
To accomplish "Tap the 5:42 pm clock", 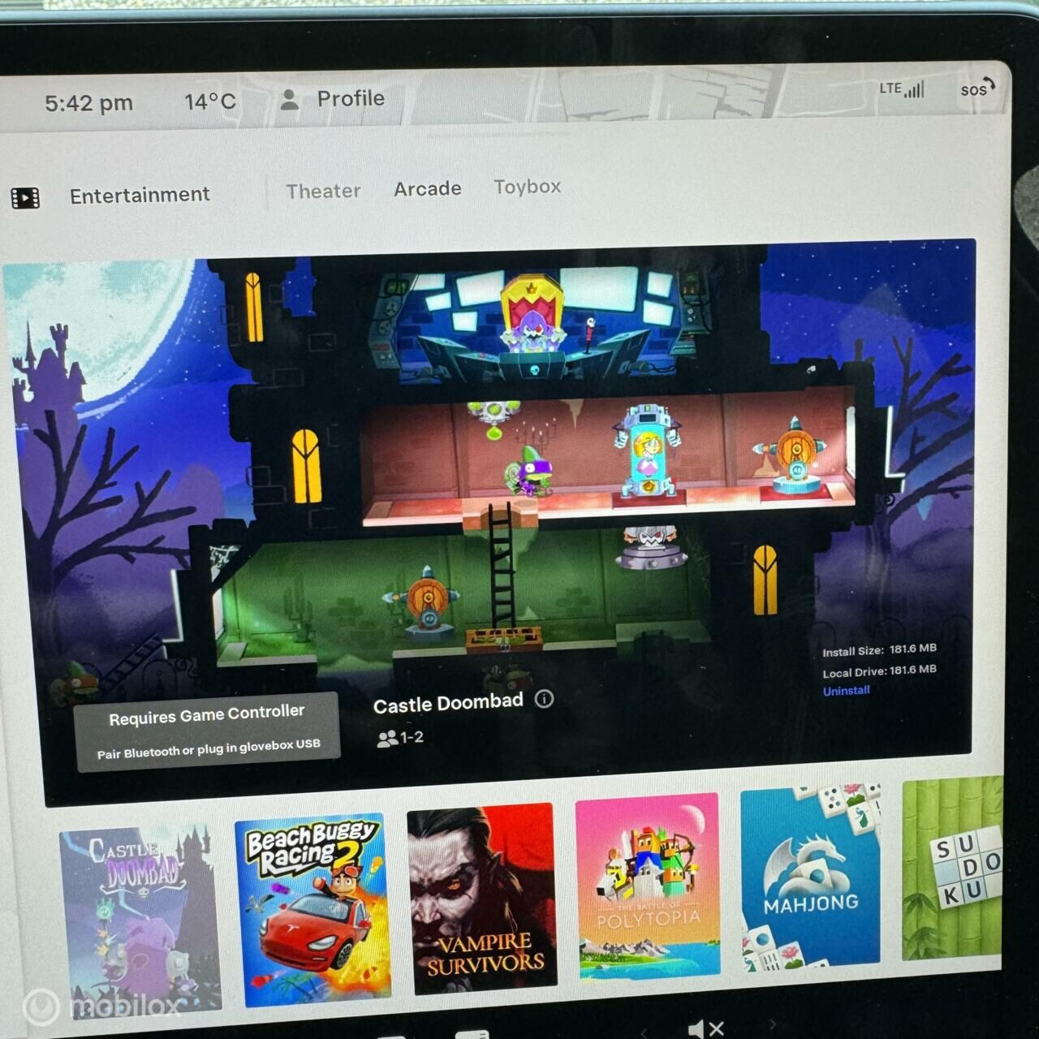I will pyautogui.click(x=89, y=103).
